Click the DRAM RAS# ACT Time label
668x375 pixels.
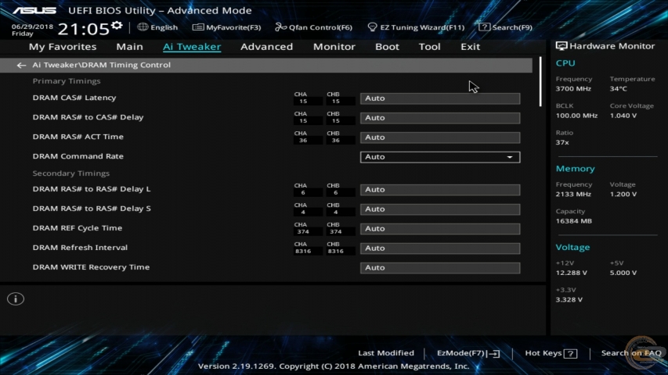point(78,137)
